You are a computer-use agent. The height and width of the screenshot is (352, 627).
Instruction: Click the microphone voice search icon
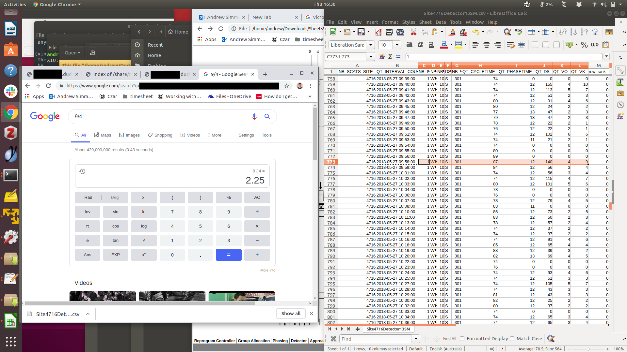click(254, 117)
